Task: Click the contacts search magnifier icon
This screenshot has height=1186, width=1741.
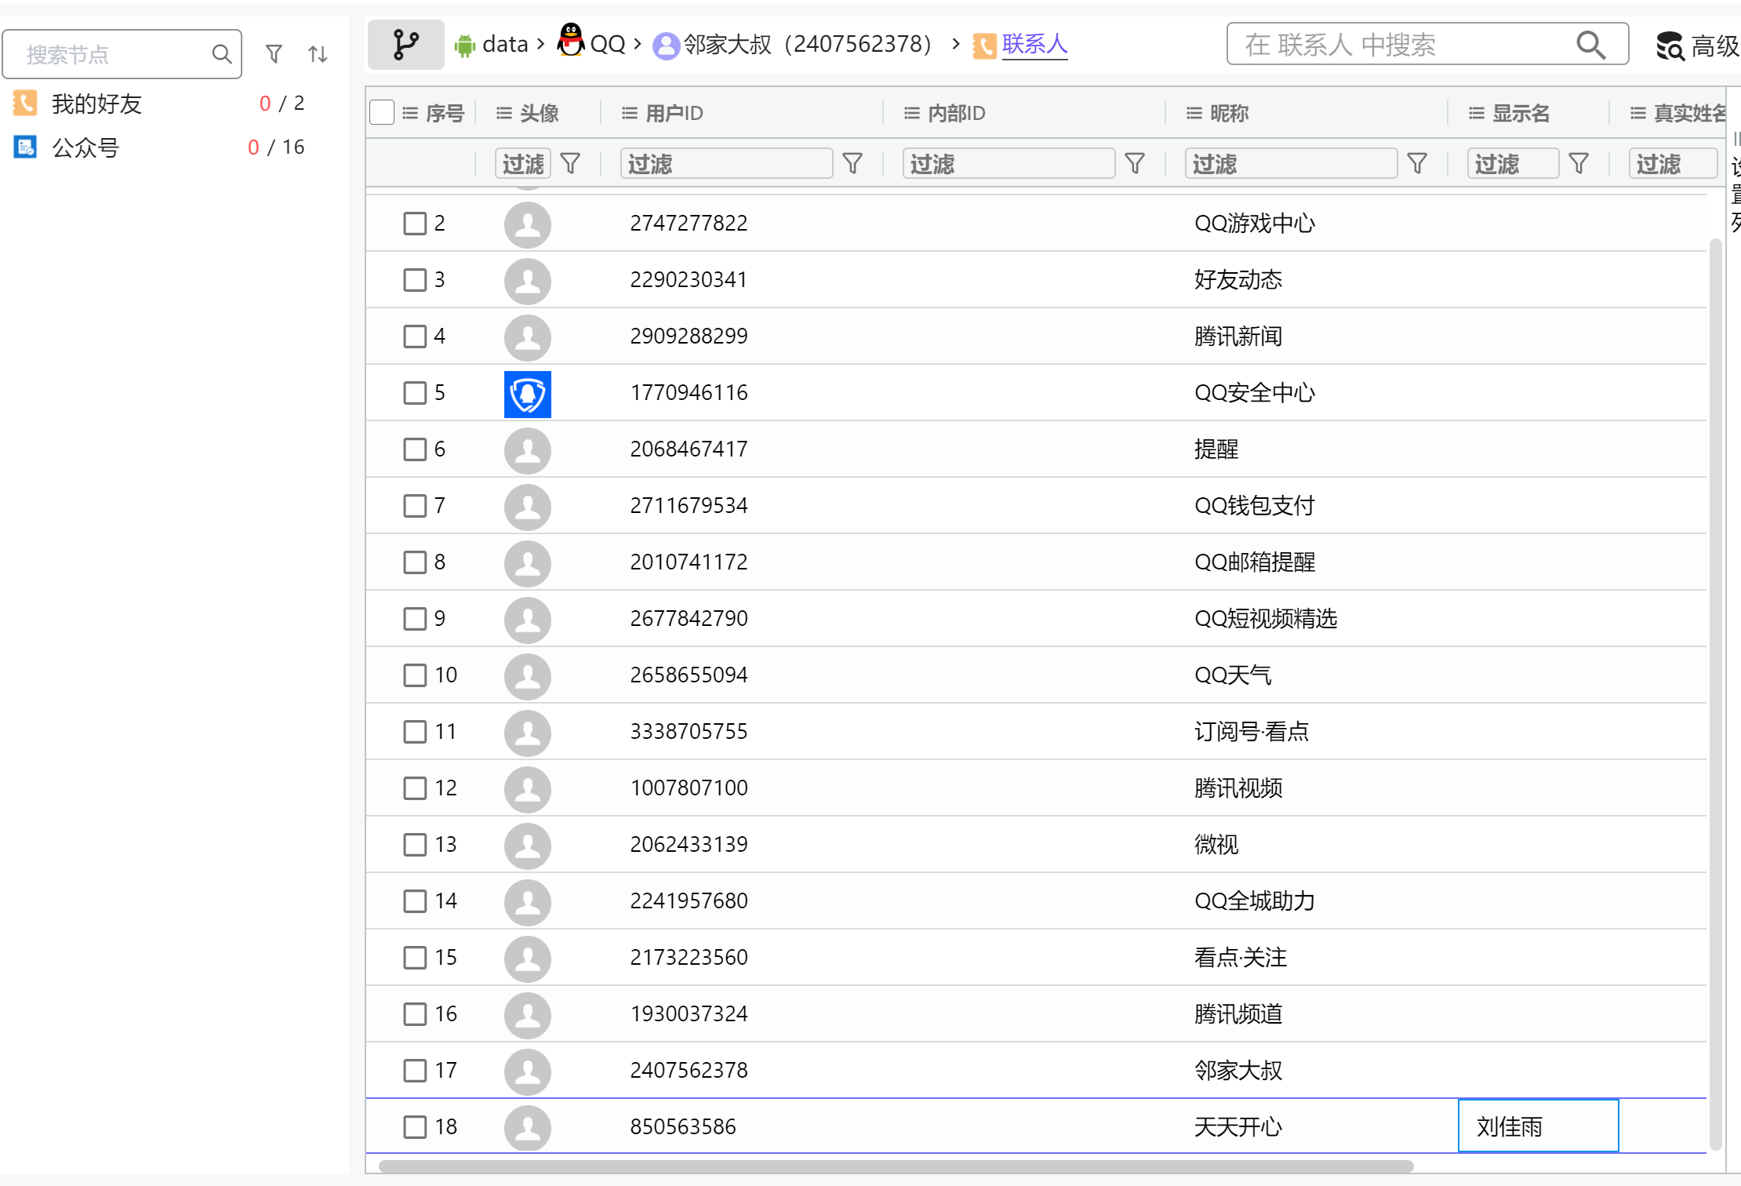Action: [1590, 45]
